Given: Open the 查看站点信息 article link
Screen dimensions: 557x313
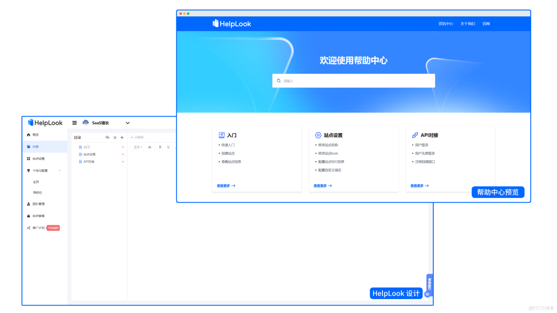Looking at the screenshot, I should pos(231,162).
